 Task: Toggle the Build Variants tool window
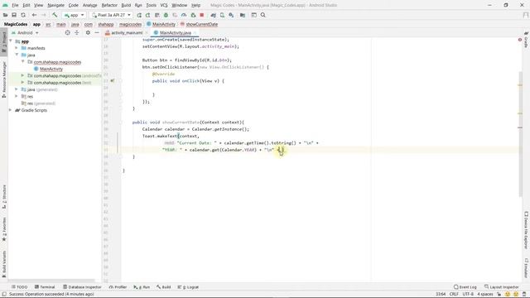pyautogui.click(x=4, y=264)
